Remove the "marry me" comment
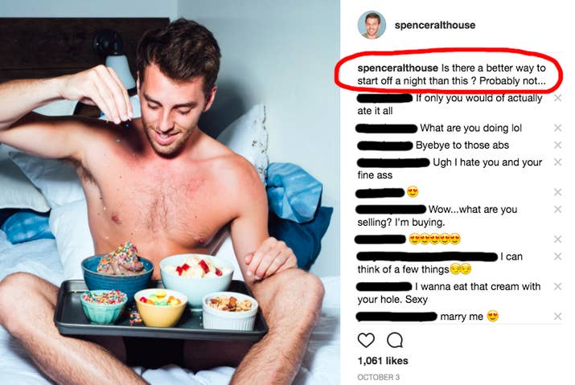Screen dimensions: 575x385 point(558,317)
